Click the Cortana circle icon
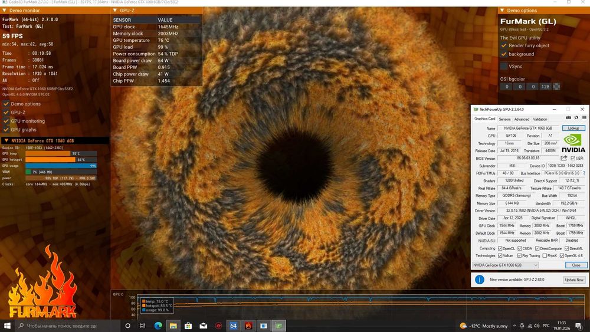Screen dimensions: 590x332 pos(127,326)
